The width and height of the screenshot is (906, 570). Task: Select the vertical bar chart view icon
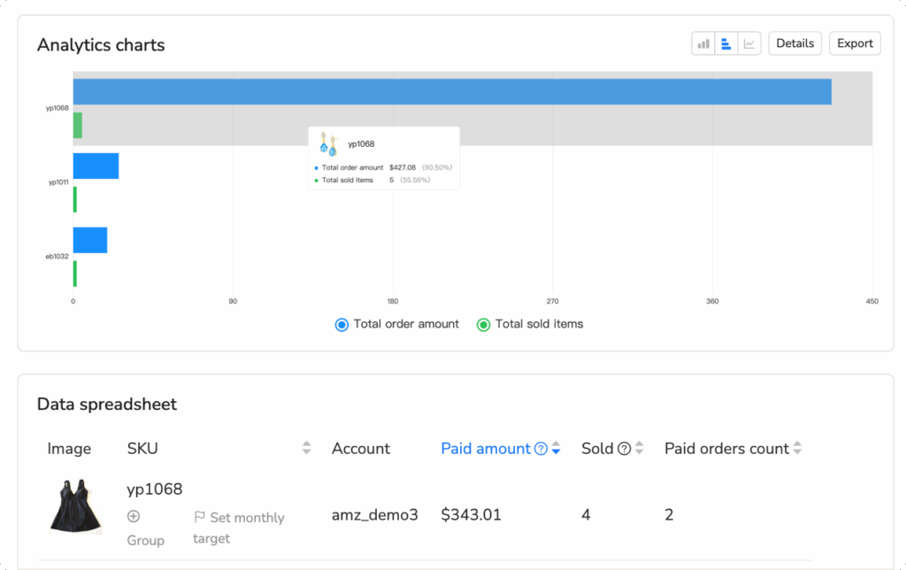[x=703, y=42]
